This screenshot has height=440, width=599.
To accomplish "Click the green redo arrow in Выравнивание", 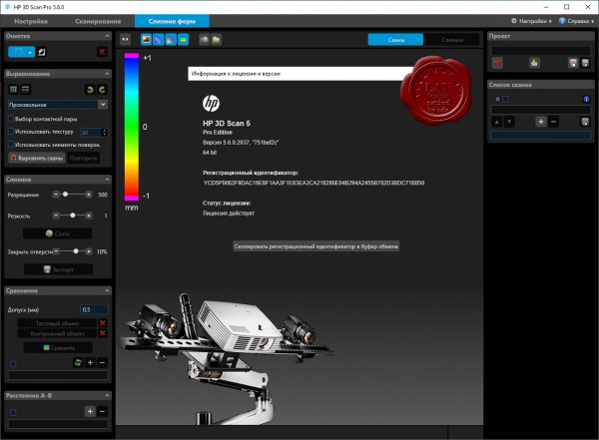I will (102, 90).
